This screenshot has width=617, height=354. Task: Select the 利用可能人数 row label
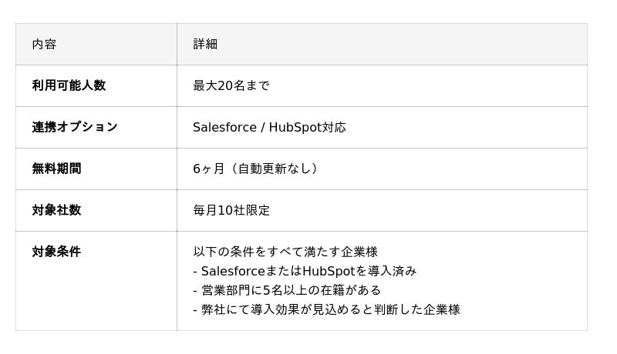coord(69,85)
